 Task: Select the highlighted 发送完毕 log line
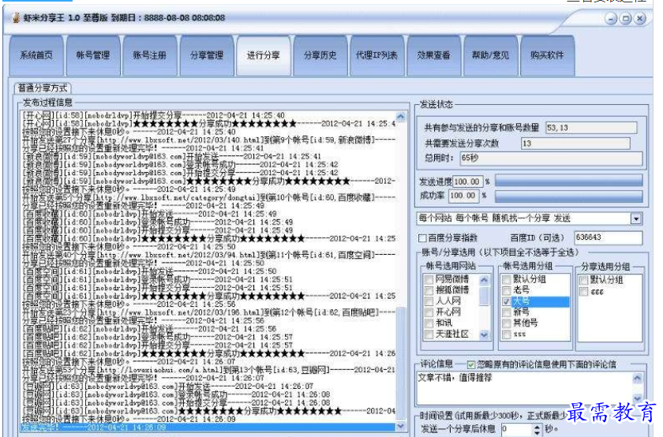point(208,428)
